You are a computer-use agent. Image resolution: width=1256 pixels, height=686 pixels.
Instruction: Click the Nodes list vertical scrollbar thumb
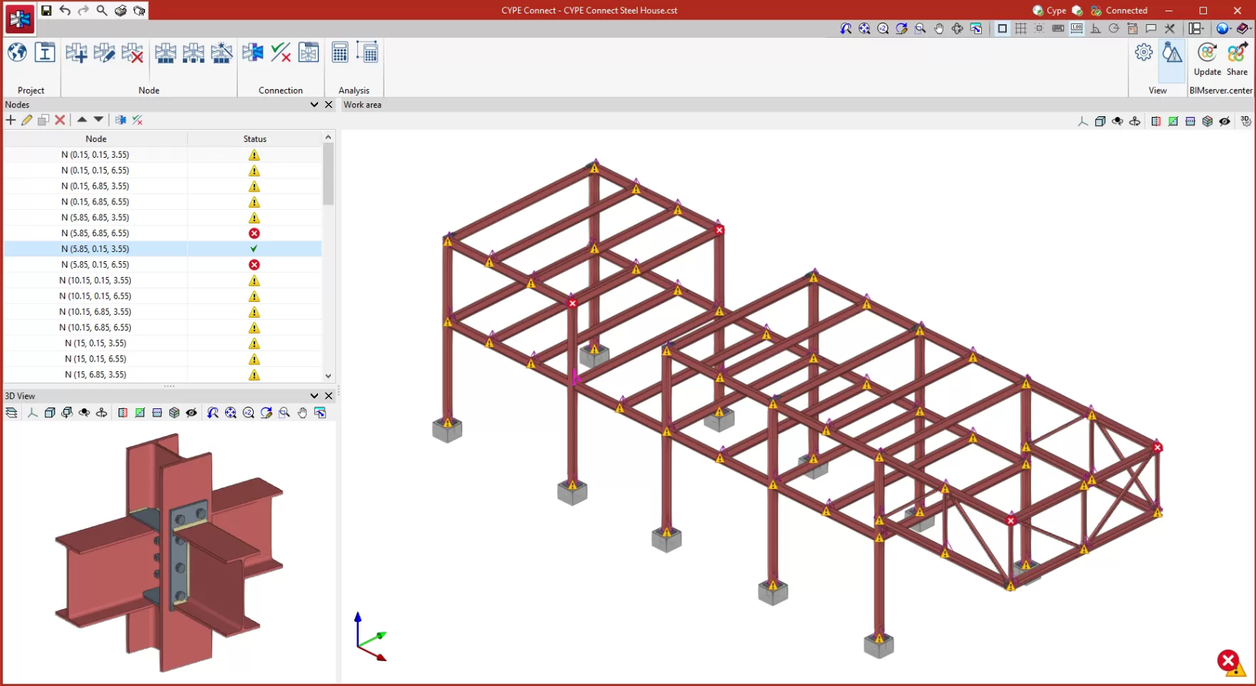328,174
